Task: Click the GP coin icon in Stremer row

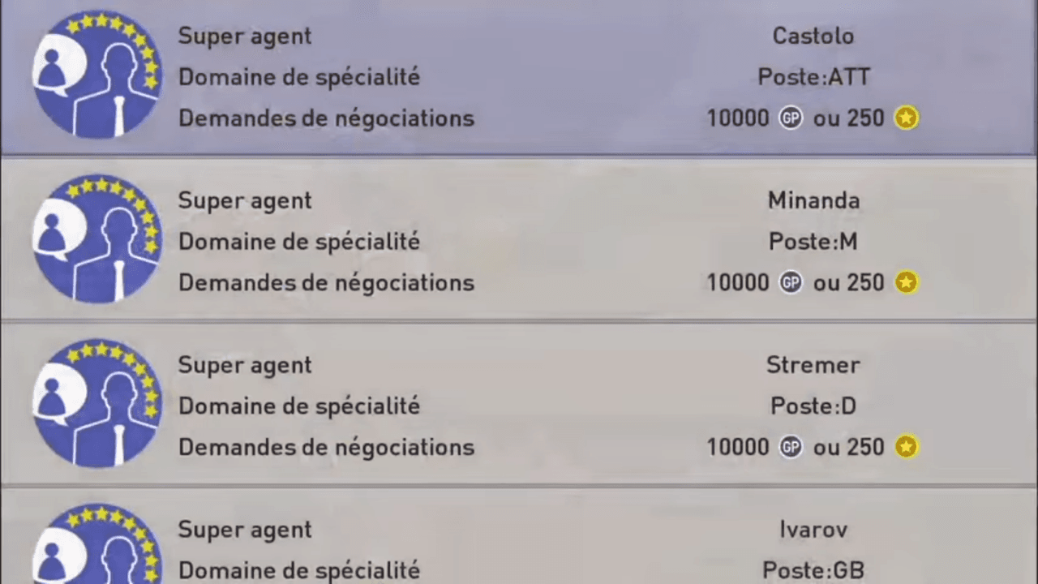Action: pyautogui.click(x=790, y=447)
